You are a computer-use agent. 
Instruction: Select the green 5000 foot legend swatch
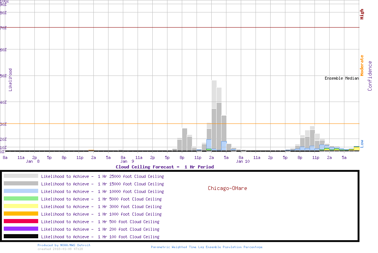(x=21, y=199)
